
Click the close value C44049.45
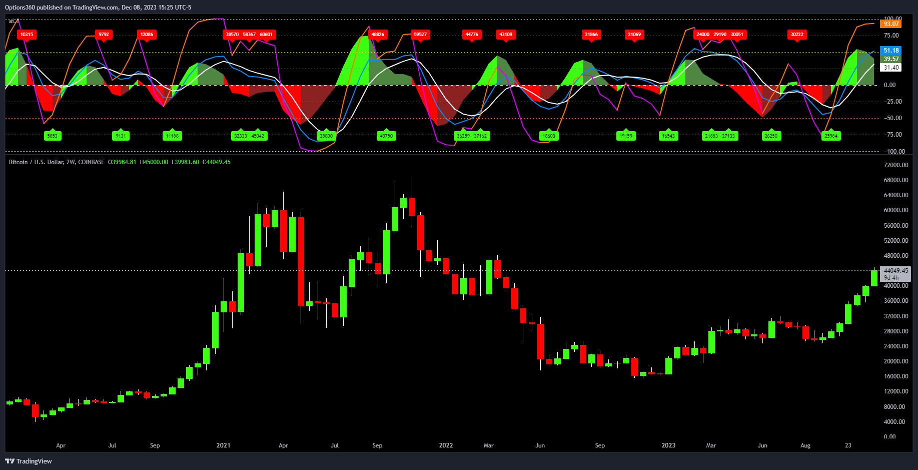(x=217, y=162)
